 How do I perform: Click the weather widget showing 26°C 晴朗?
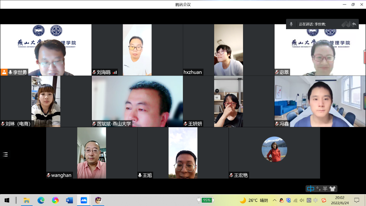tap(254, 200)
